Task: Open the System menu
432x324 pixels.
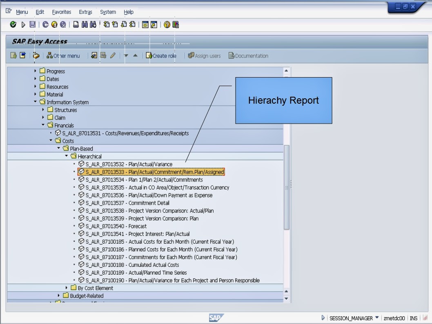Action: pyautogui.click(x=108, y=12)
